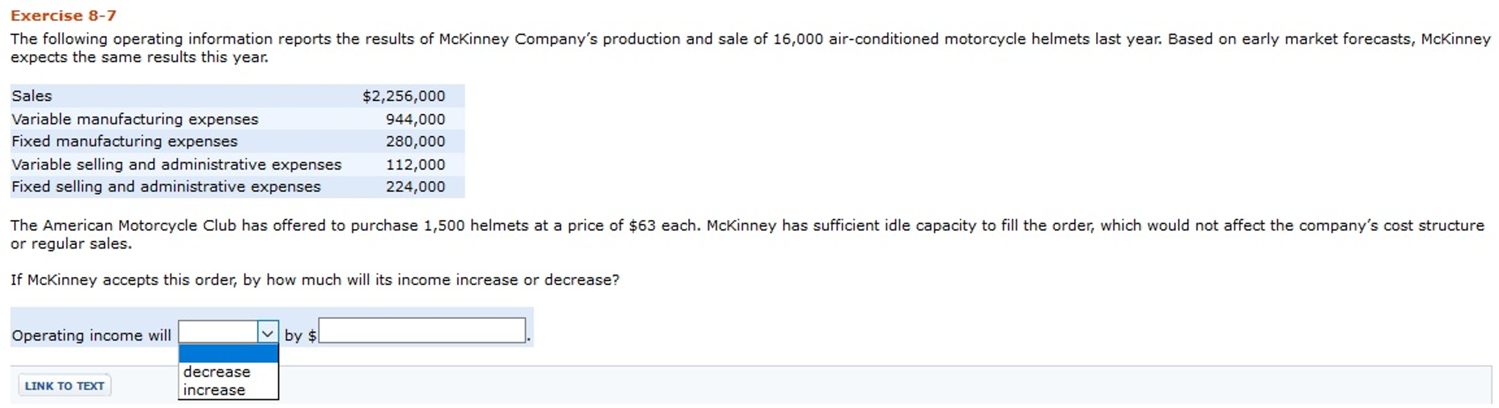This screenshot has height=408, width=1499.
Task: Select Fixed selling and administrative expenses label
Action: (166, 186)
